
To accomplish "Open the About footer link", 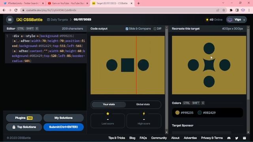I will tap(175, 138).
